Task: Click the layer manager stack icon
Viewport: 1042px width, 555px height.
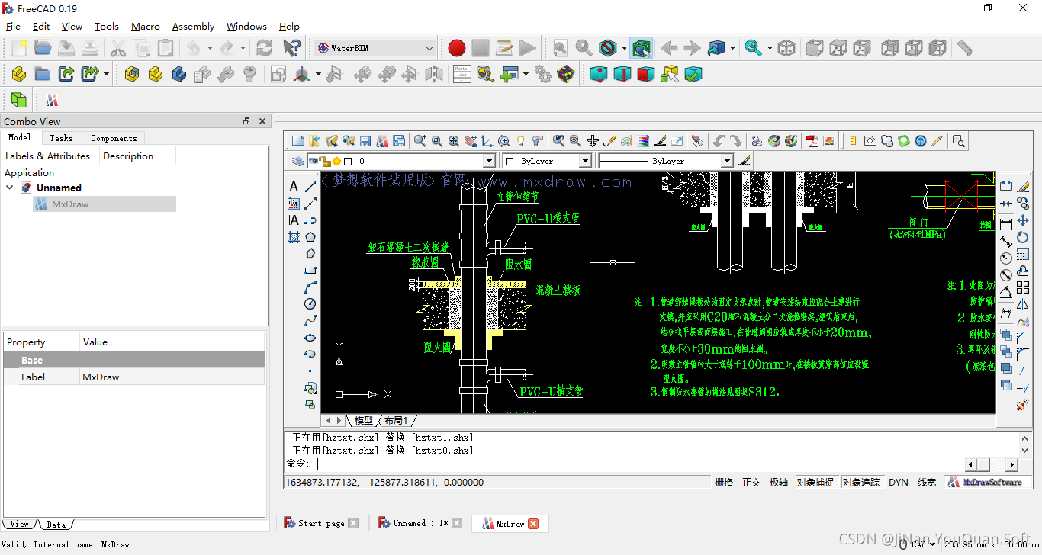Action: (x=297, y=161)
